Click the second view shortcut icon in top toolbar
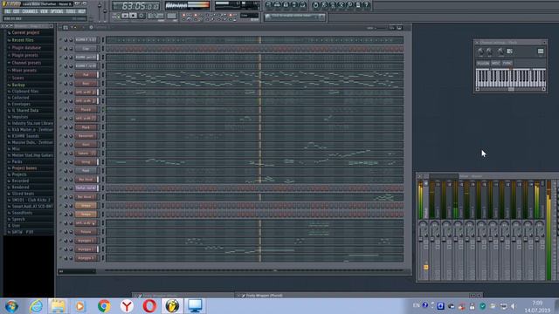The image size is (559, 314). [277, 4]
